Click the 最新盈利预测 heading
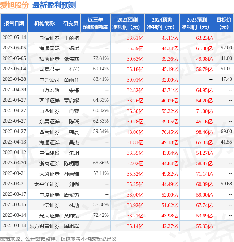This screenshot has height=242, width=234. (54, 5)
